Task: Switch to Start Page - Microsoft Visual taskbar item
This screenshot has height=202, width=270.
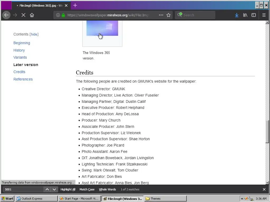Action: click(79, 199)
